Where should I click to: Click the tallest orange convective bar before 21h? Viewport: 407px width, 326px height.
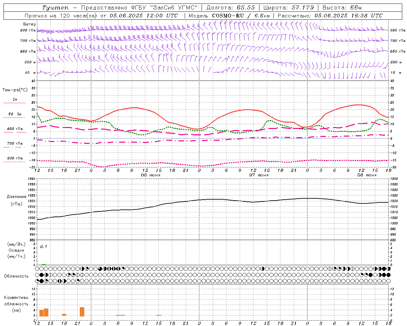tap(46, 312)
